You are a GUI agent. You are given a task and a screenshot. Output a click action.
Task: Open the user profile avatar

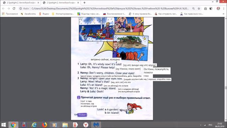coord(218,9)
